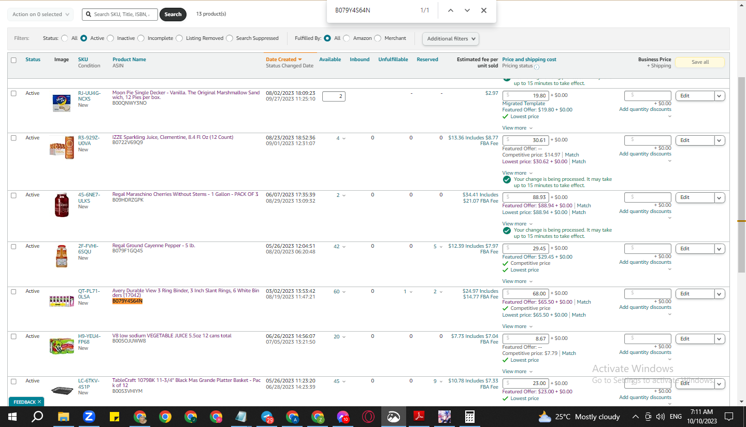The image size is (746, 427).
Task: Expand available quantity 42 for Cayenne Pepper
Action: point(340,247)
